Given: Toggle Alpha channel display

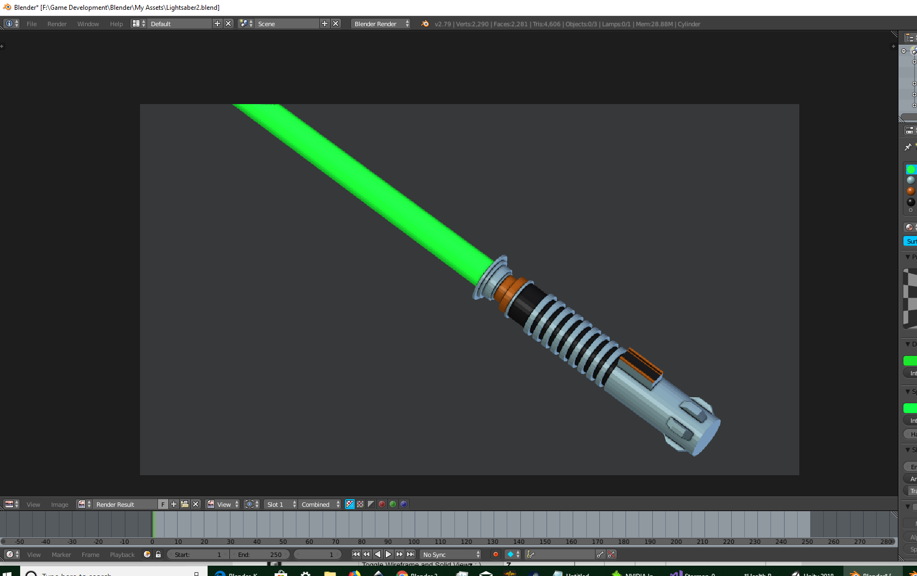Looking at the screenshot, I should pyautogui.click(x=371, y=504).
